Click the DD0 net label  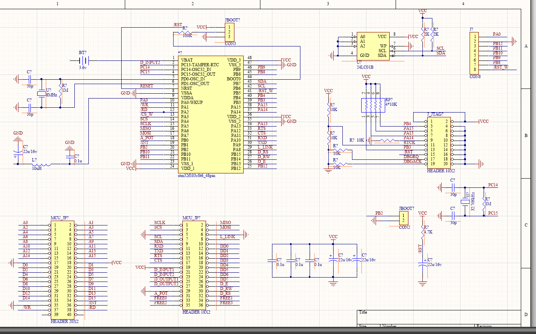pos(224,246)
